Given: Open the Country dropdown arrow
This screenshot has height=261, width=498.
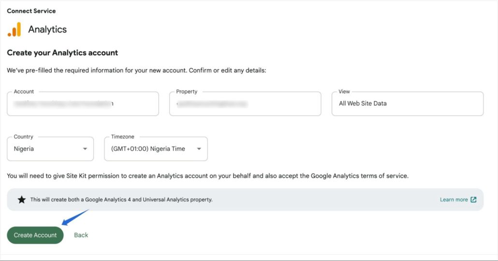Looking at the screenshot, I should coord(85,149).
